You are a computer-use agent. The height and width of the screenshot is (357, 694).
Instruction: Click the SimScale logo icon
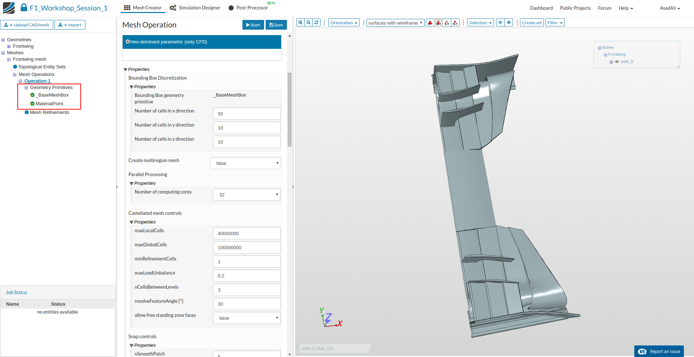point(9,8)
